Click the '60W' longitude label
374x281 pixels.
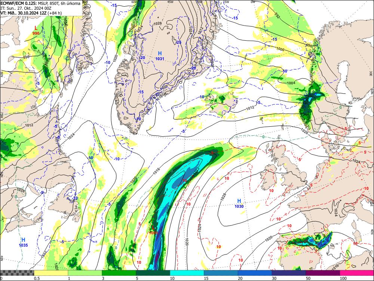(135, 1)
